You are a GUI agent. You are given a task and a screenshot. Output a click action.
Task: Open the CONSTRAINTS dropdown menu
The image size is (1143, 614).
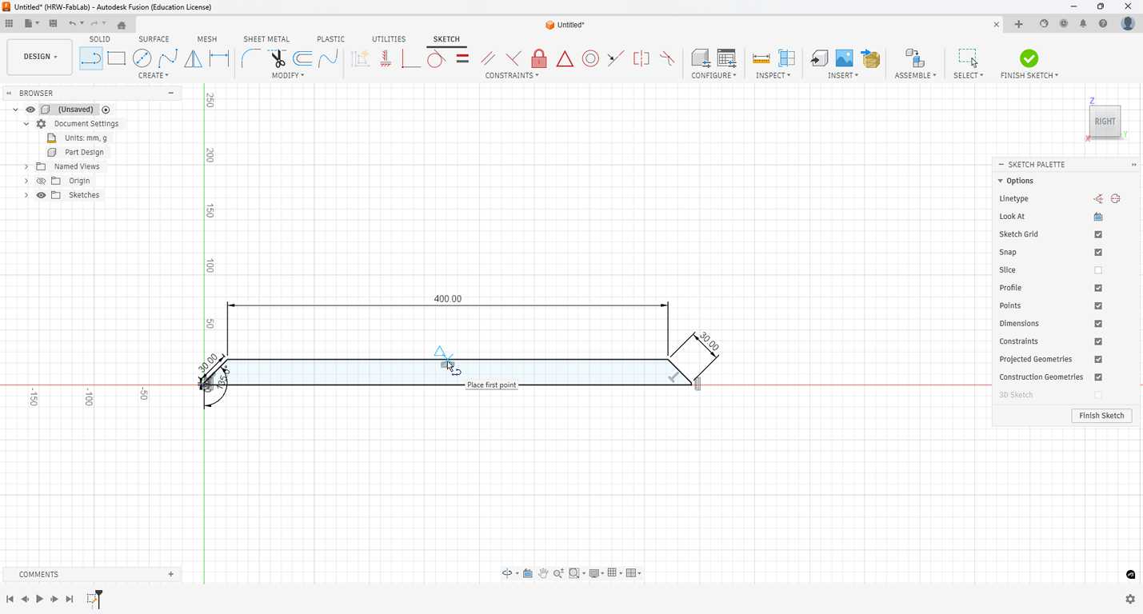point(512,75)
